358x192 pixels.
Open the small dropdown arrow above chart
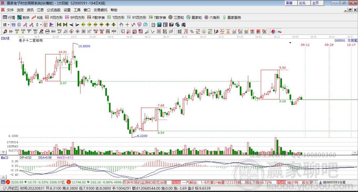pyautogui.click(x=290, y=43)
